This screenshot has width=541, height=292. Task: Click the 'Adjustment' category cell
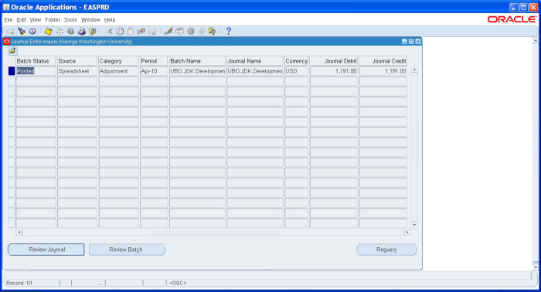(x=118, y=71)
